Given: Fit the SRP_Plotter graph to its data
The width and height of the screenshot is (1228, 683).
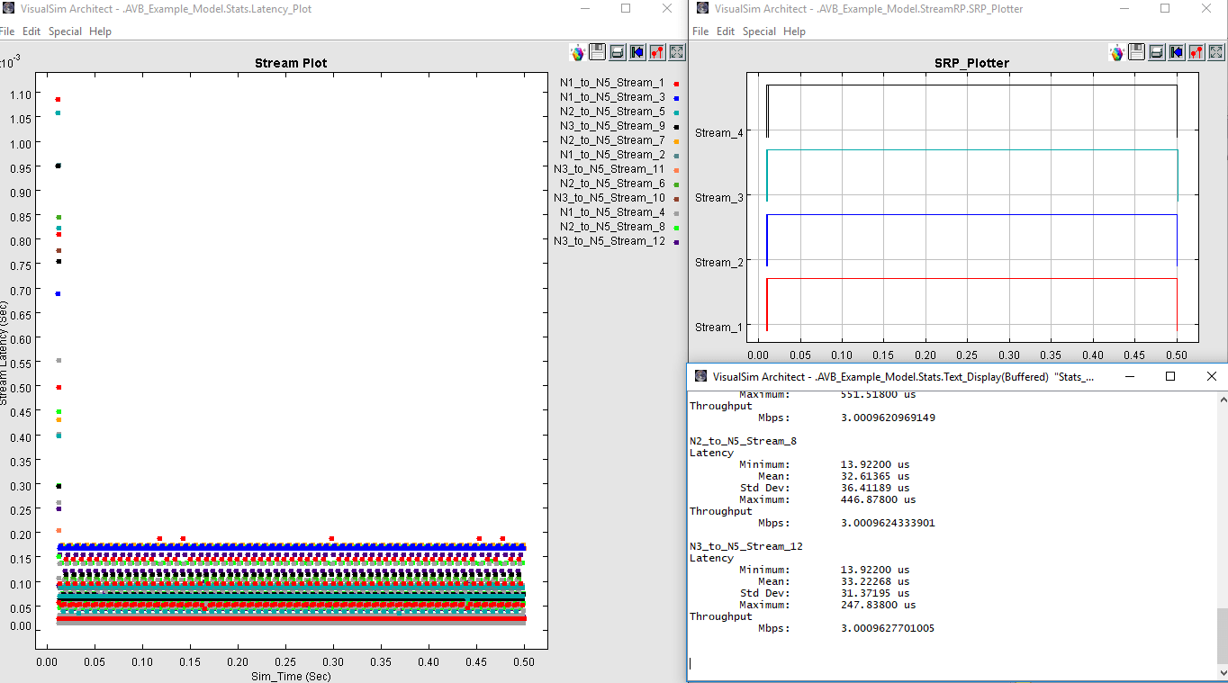Looking at the screenshot, I should pos(1216,52).
